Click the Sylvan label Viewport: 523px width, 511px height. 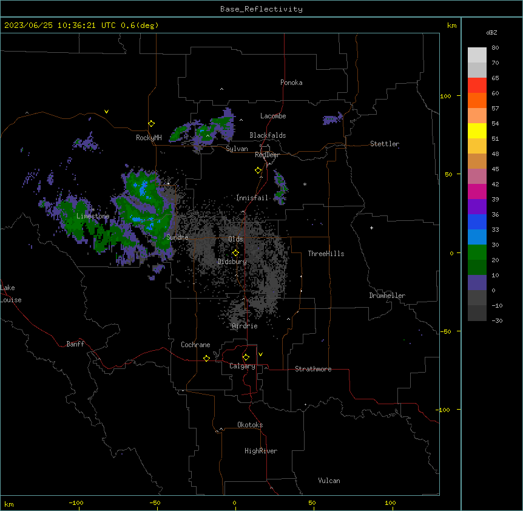click(x=237, y=149)
